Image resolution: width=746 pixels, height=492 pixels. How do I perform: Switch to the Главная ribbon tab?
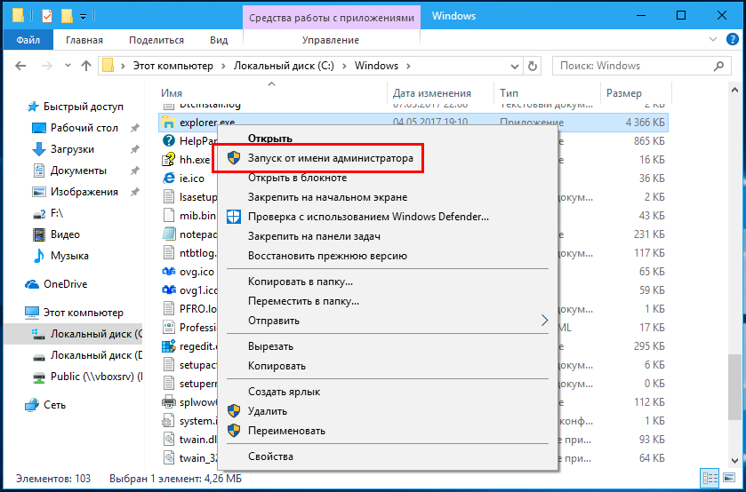pyautogui.click(x=84, y=40)
